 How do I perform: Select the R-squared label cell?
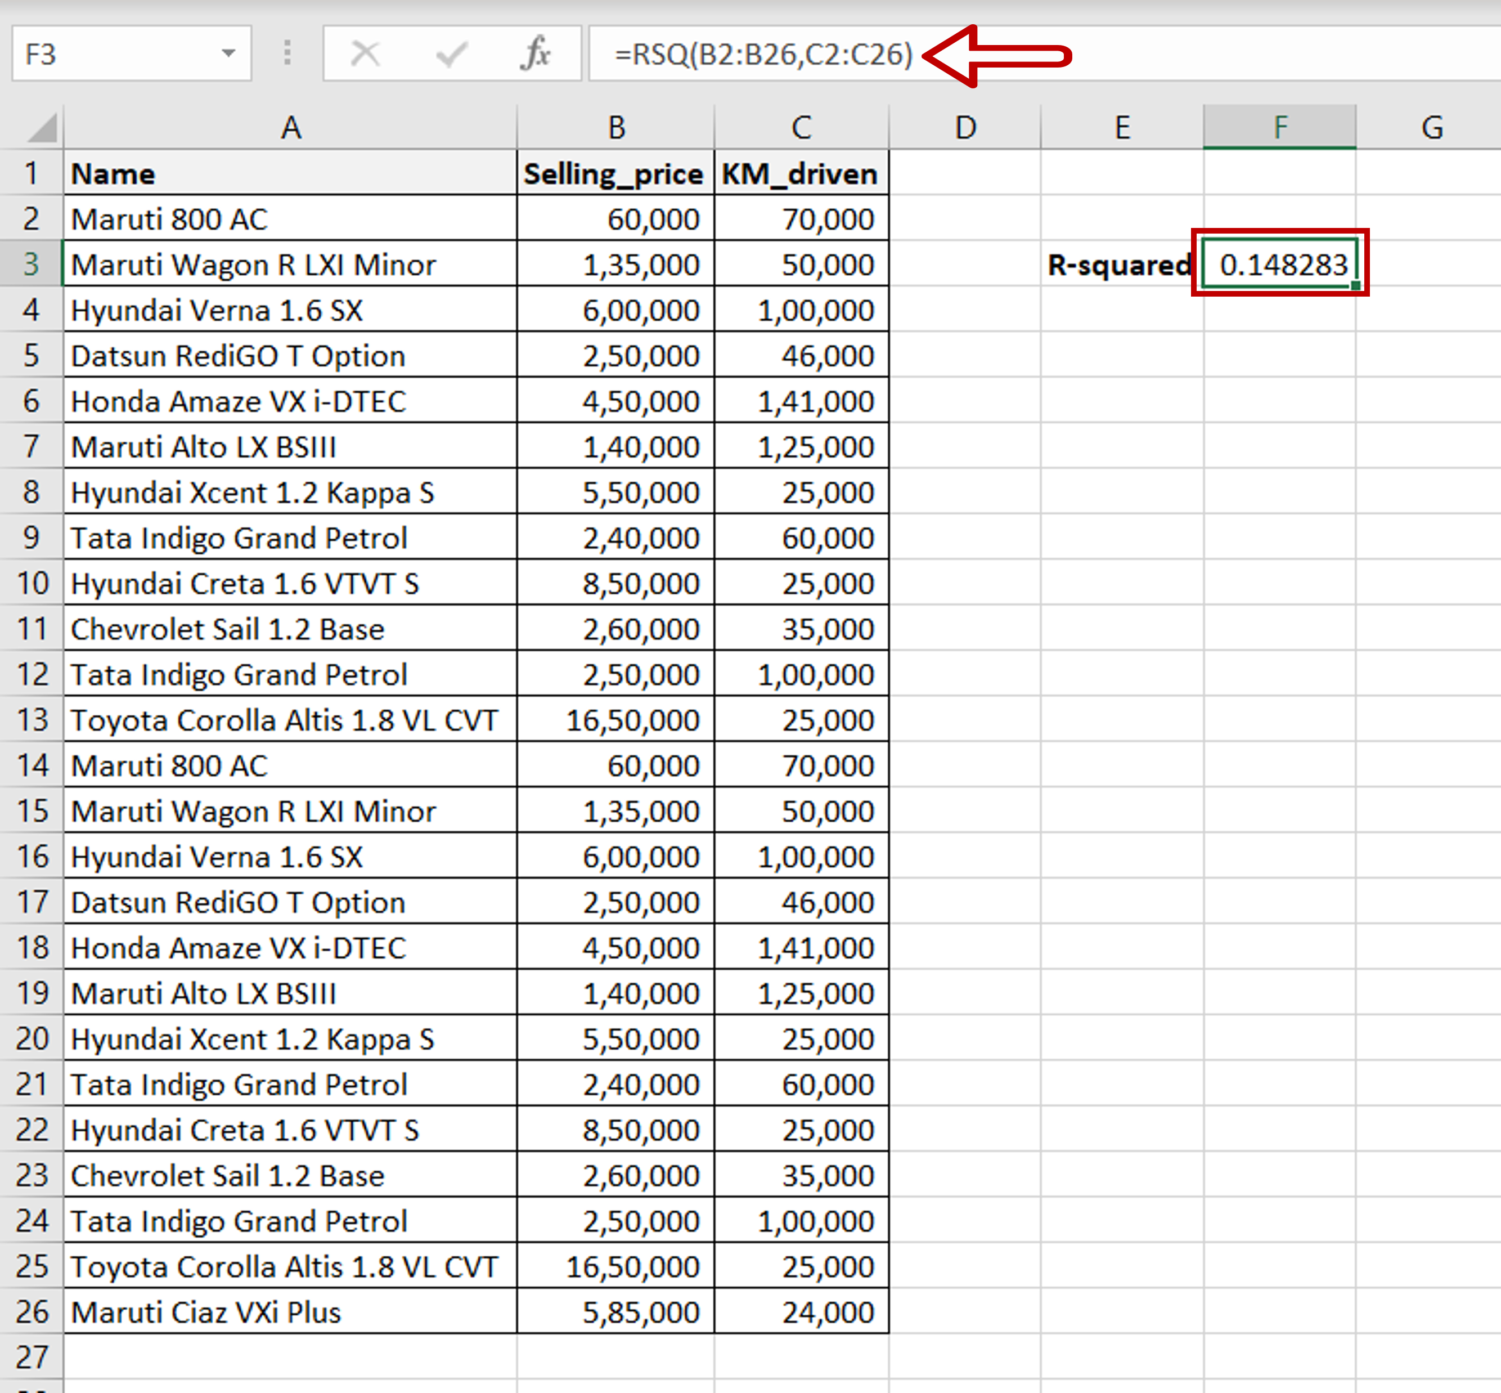[1117, 265]
